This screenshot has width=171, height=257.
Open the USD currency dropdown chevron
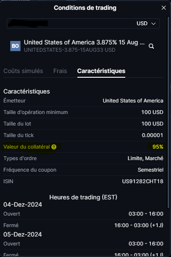[153, 23]
